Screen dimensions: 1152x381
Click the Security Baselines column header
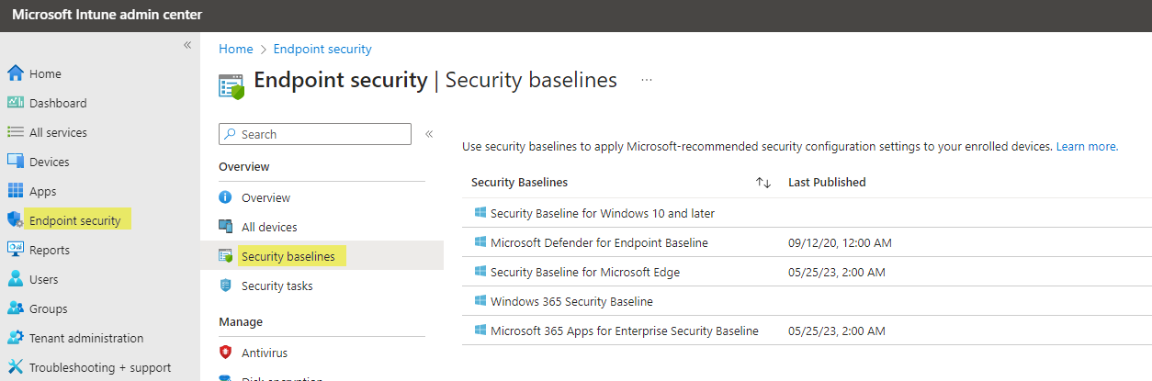tap(519, 182)
